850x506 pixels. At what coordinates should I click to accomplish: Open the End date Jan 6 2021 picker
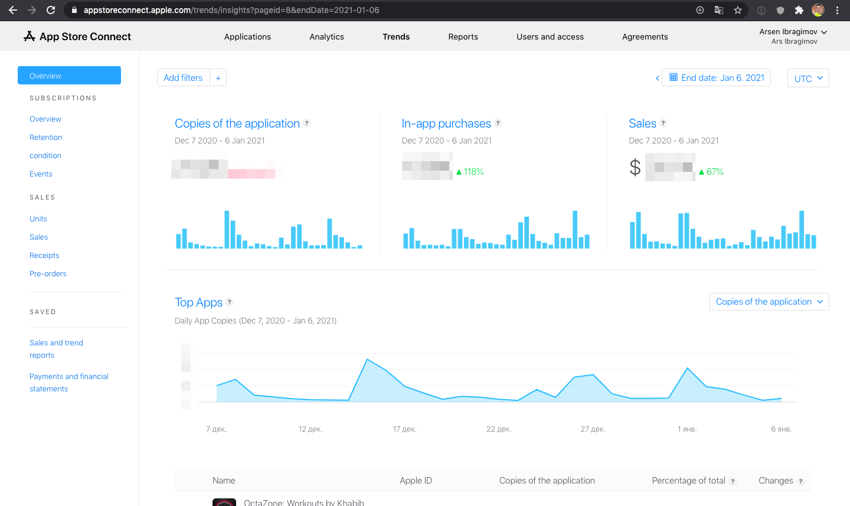point(716,77)
